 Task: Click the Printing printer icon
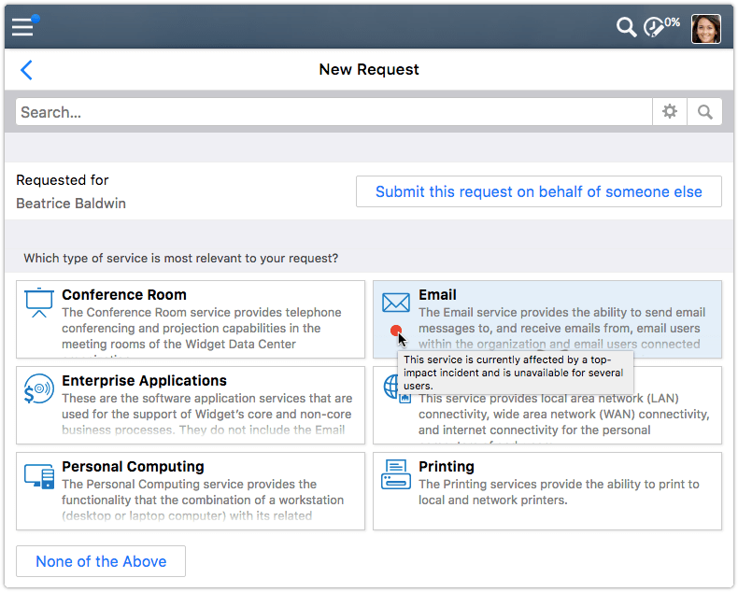click(396, 474)
